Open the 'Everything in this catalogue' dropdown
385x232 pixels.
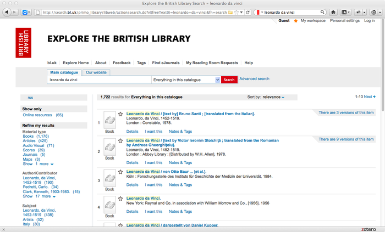(x=186, y=80)
